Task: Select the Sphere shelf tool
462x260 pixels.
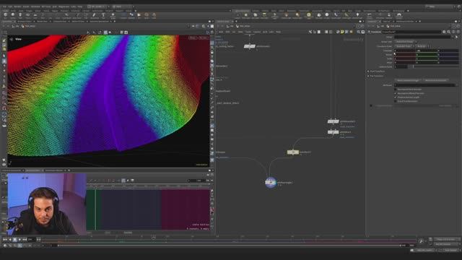Action: pyautogui.click(x=13, y=15)
